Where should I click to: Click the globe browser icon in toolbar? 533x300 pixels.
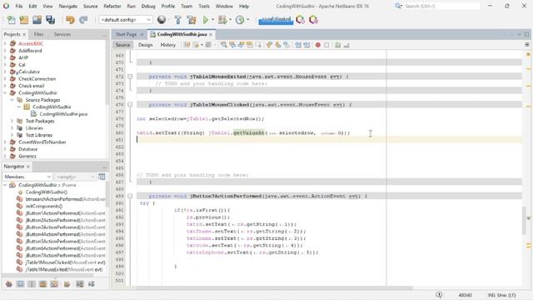[162, 20]
